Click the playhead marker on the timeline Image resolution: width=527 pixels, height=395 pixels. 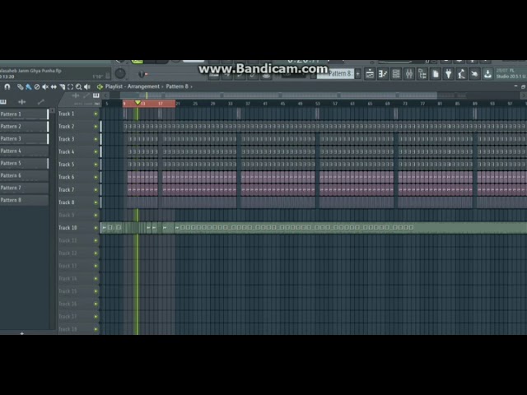pos(138,102)
